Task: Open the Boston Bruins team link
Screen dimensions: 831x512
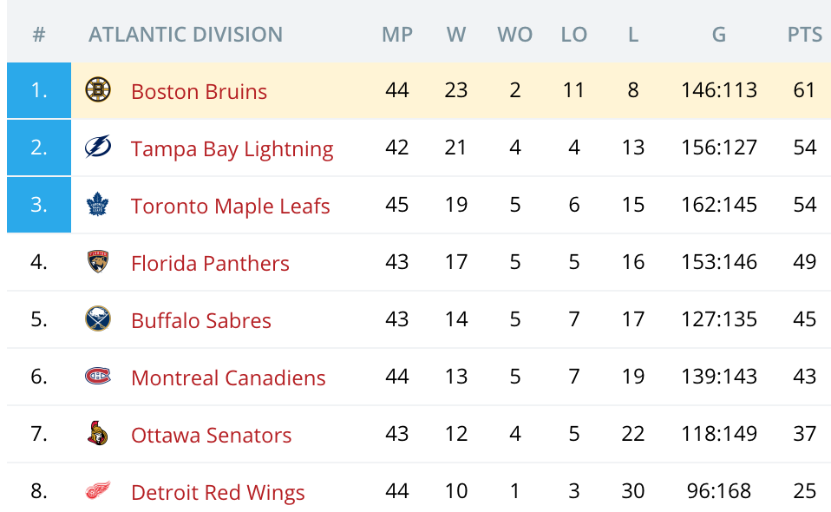Action: point(199,91)
